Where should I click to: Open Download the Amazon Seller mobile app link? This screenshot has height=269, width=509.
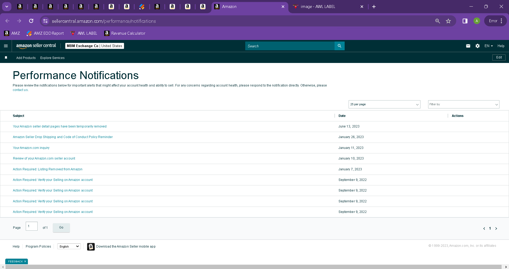click(x=126, y=247)
